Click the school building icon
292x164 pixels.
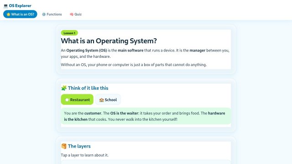tap(101, 100)
